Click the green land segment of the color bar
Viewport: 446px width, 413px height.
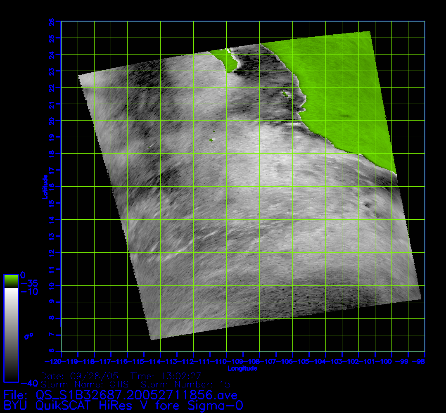click(11, 281)
